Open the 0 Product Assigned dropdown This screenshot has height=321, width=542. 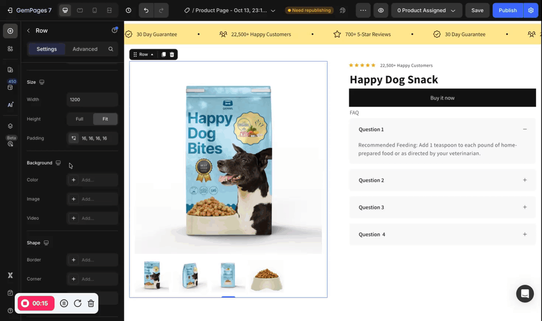click(x=426, y=10)
